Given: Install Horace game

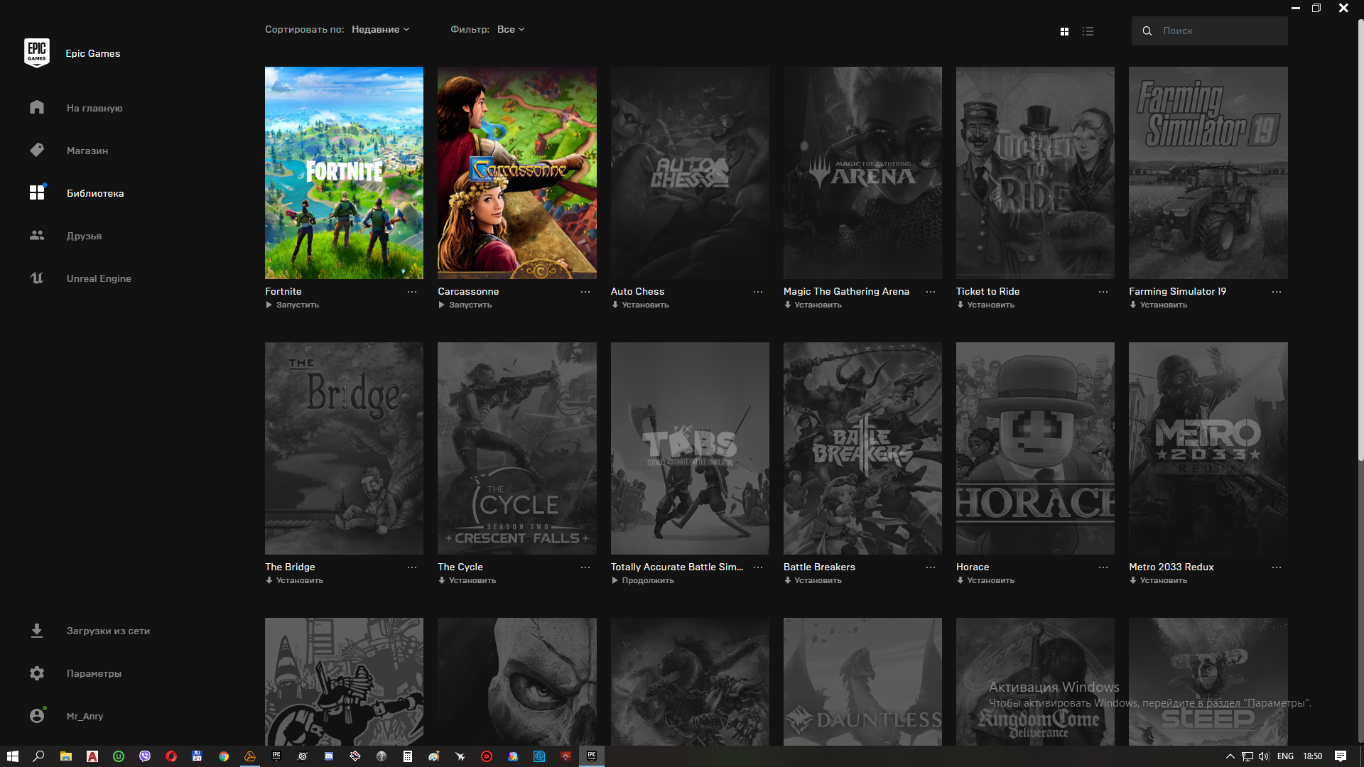Looking at the screenshot, I should 985,580.
